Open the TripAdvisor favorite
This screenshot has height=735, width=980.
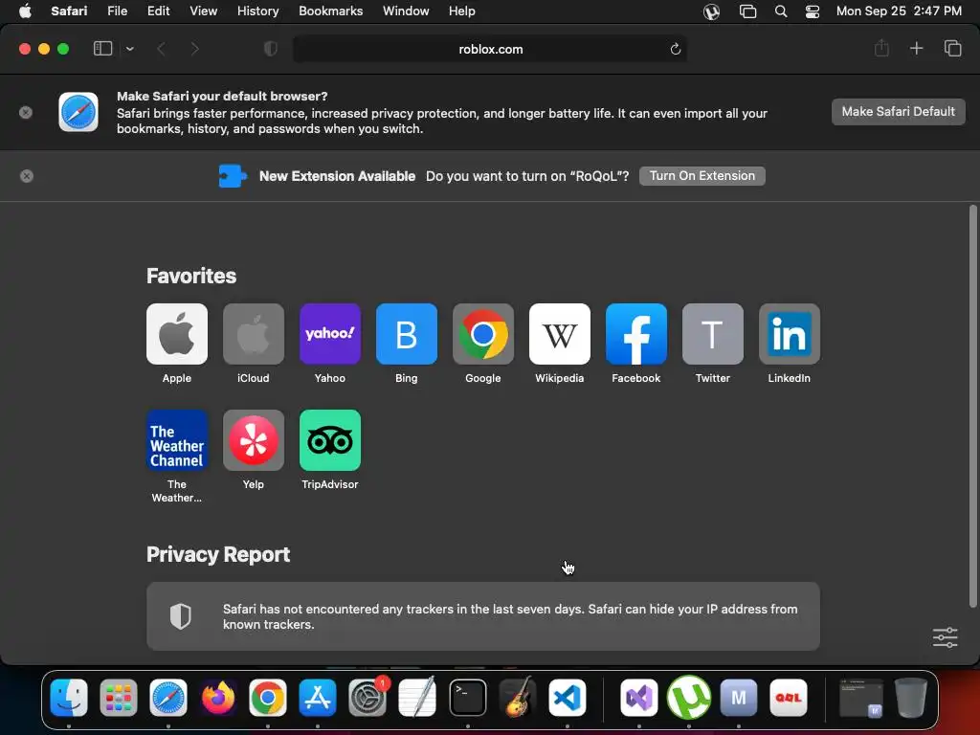pos(330,440)
